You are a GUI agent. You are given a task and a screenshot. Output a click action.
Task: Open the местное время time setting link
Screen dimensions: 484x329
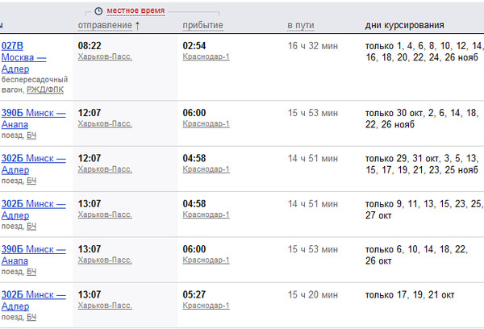136,10
